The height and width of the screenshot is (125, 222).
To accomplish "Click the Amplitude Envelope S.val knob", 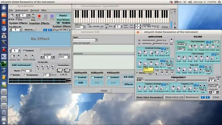I will 151,52.
